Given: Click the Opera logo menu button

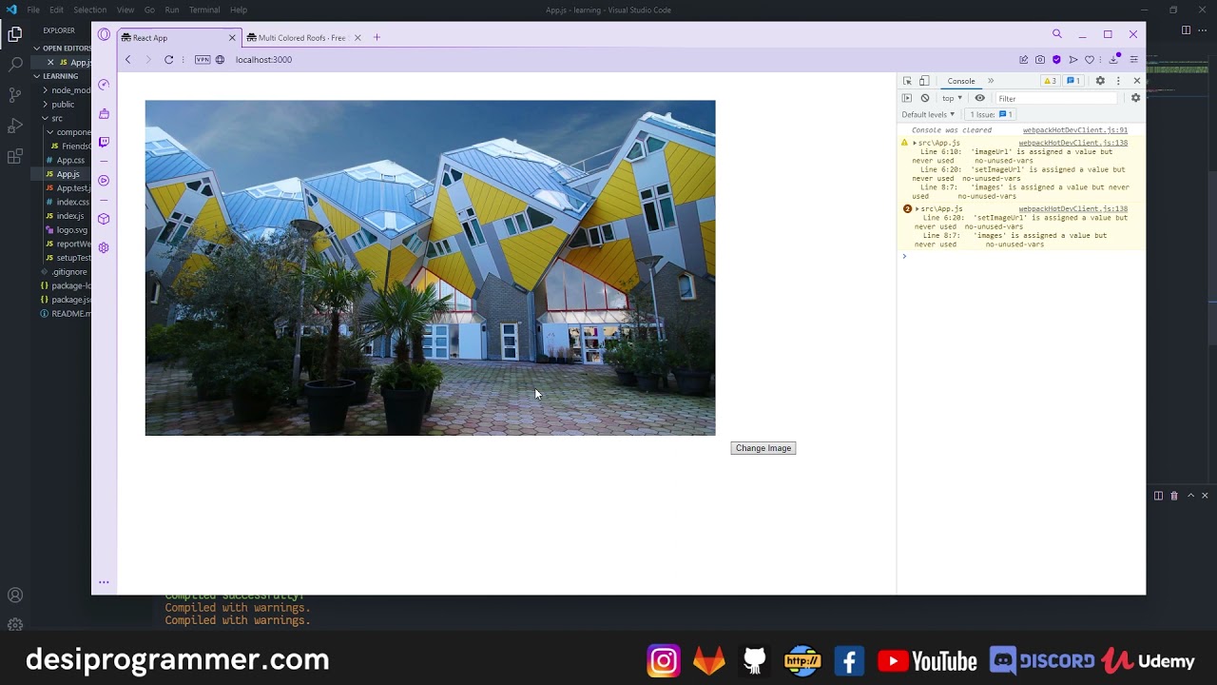Looking at the screenshot, I should (104, 35).
